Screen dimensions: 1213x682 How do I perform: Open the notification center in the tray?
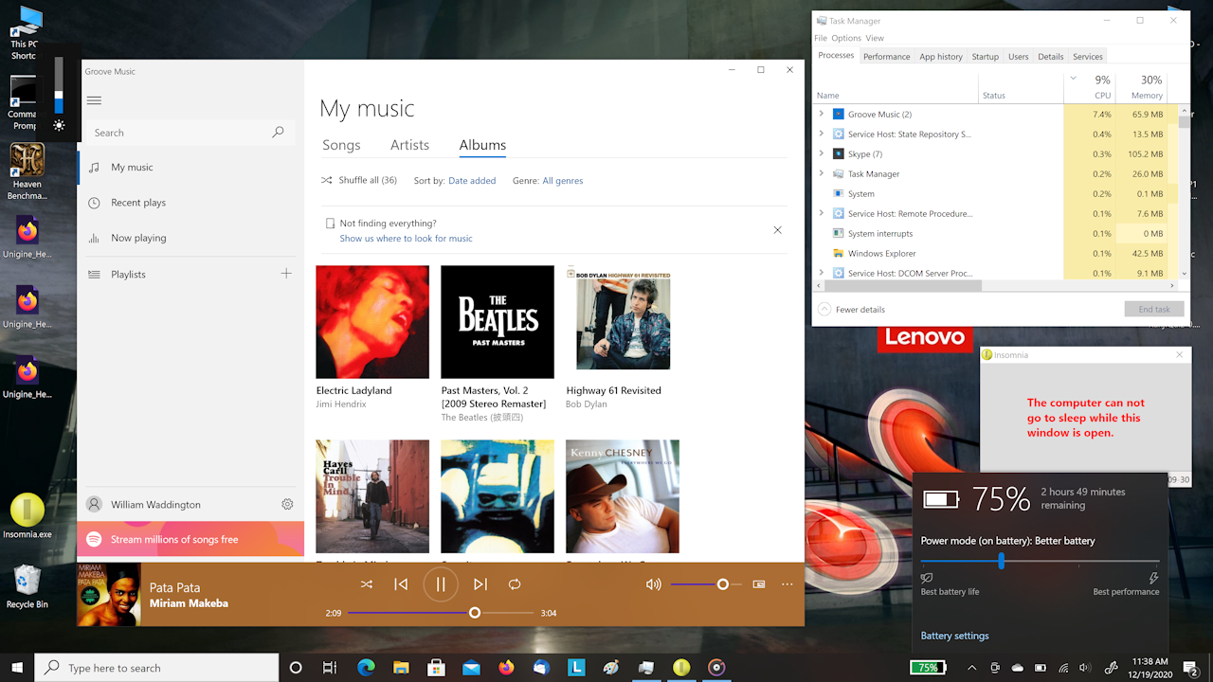(x=1191, y=668)
